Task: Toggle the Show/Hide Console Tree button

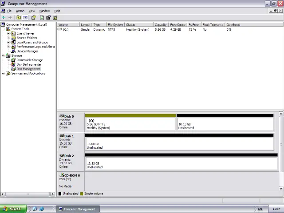Action: click(x=25, y=18)
